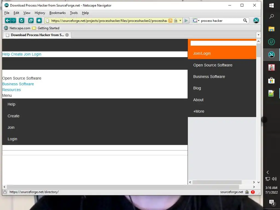Click Join in the dark menu block
Image resolution: width=280 pixels, height=210 pixels.
coord(11,127)
